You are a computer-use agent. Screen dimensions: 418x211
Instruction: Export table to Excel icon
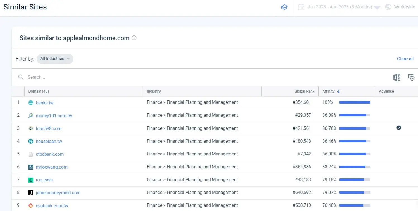[x=397, y=77]
